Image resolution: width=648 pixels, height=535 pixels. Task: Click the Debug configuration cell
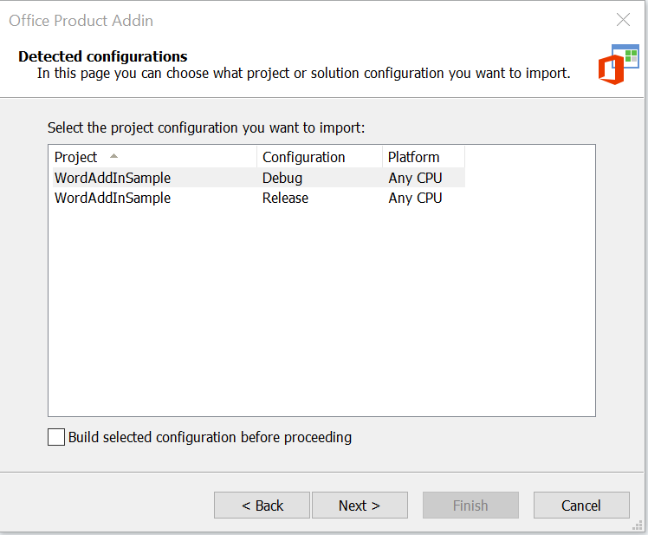point(282,178)
